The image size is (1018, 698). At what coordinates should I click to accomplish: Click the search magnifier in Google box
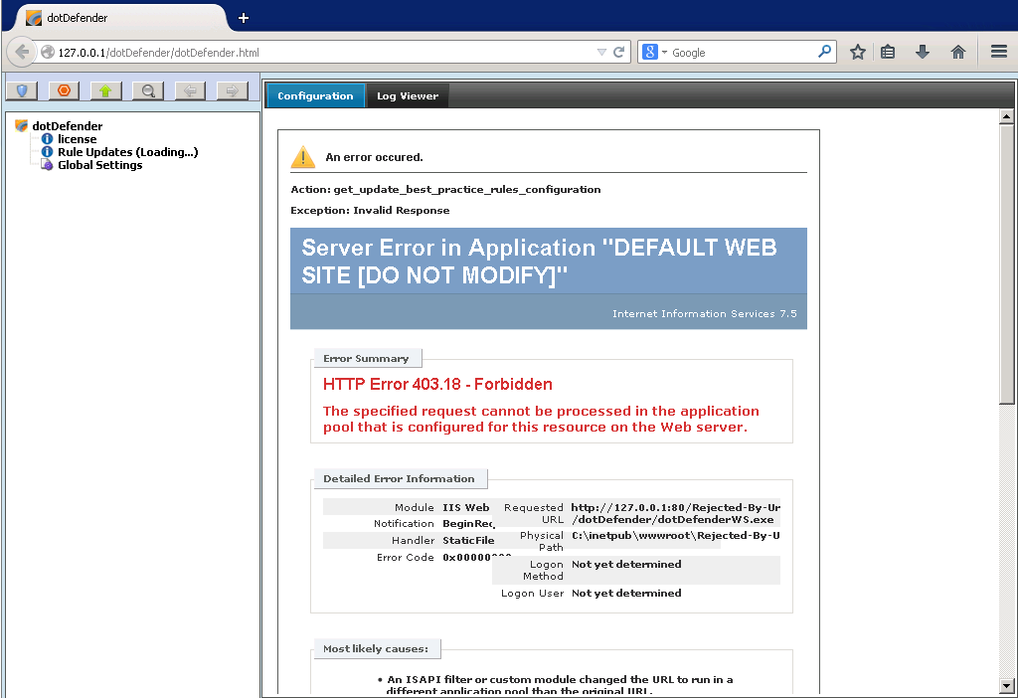coord(824,52)
